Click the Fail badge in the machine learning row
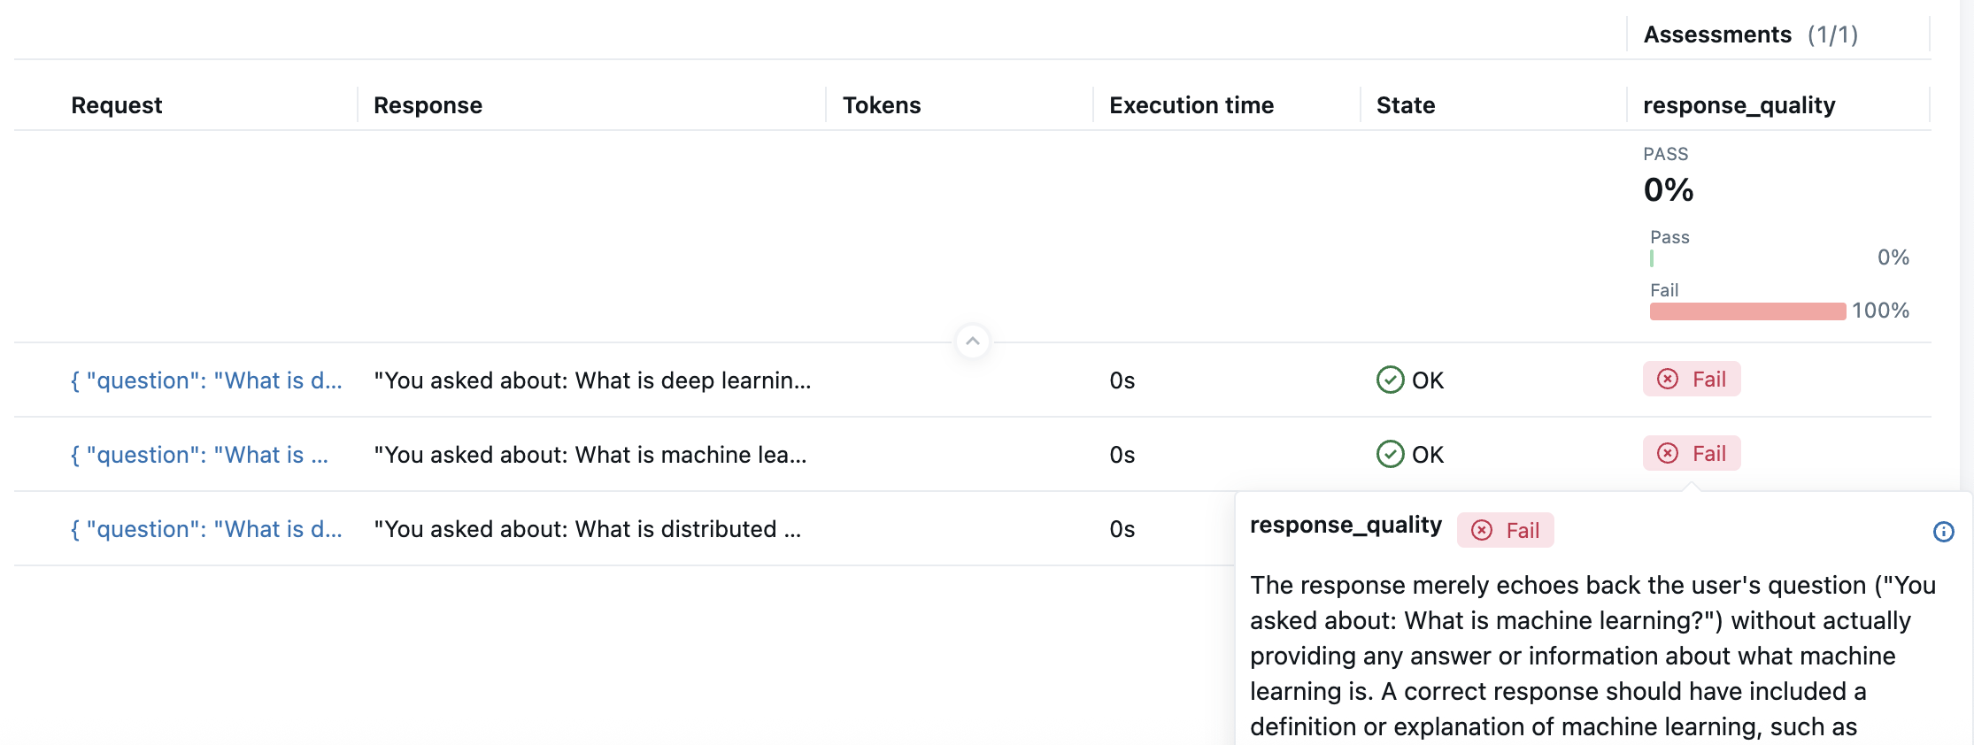 [1691, 454]
